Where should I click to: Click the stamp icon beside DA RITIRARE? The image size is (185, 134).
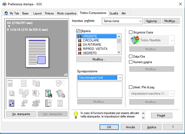point(80,45)
